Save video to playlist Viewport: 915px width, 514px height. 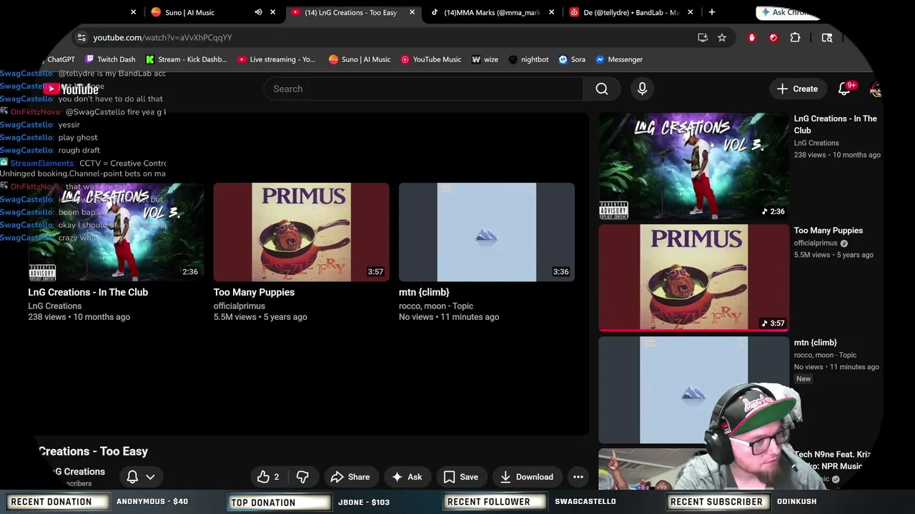pyautogui.click(x=460, y=477)
